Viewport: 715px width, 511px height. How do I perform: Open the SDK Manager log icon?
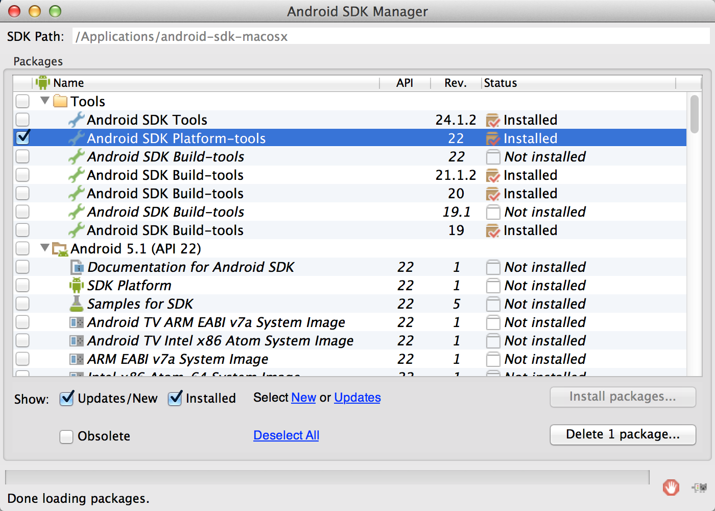pos(700,487)
